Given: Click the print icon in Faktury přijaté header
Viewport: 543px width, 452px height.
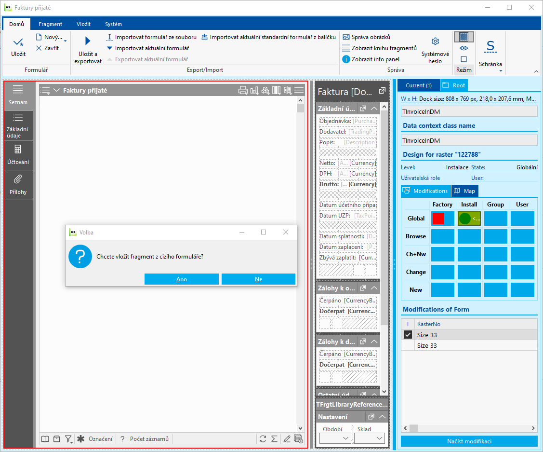Looking at the screenshot, I should [243, 91].
